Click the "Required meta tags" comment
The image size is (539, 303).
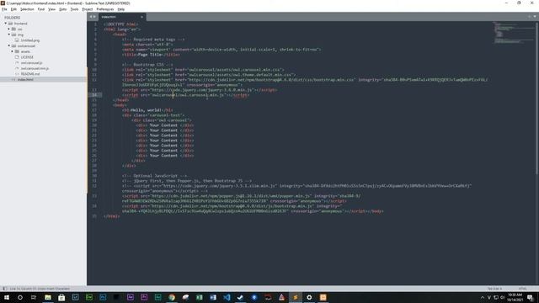click(153, 40)
